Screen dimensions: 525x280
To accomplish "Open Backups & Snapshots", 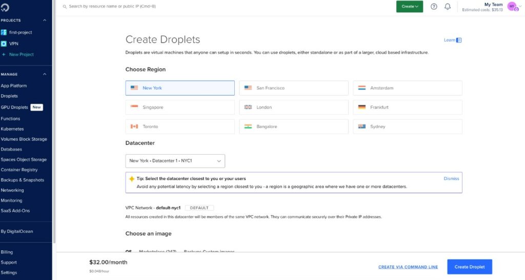I will tap(23, 180).
